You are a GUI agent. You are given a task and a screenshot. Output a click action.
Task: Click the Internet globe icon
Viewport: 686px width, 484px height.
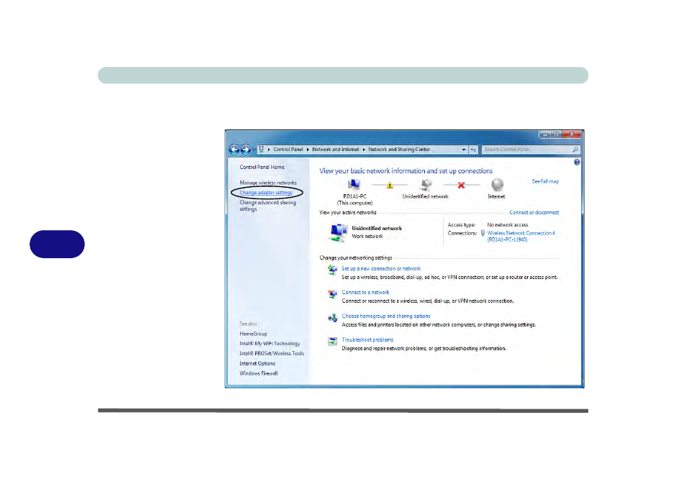coord(496,185)
